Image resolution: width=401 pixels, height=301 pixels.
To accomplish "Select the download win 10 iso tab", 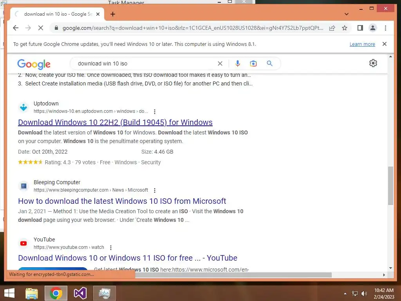I will tap(58, 14).
